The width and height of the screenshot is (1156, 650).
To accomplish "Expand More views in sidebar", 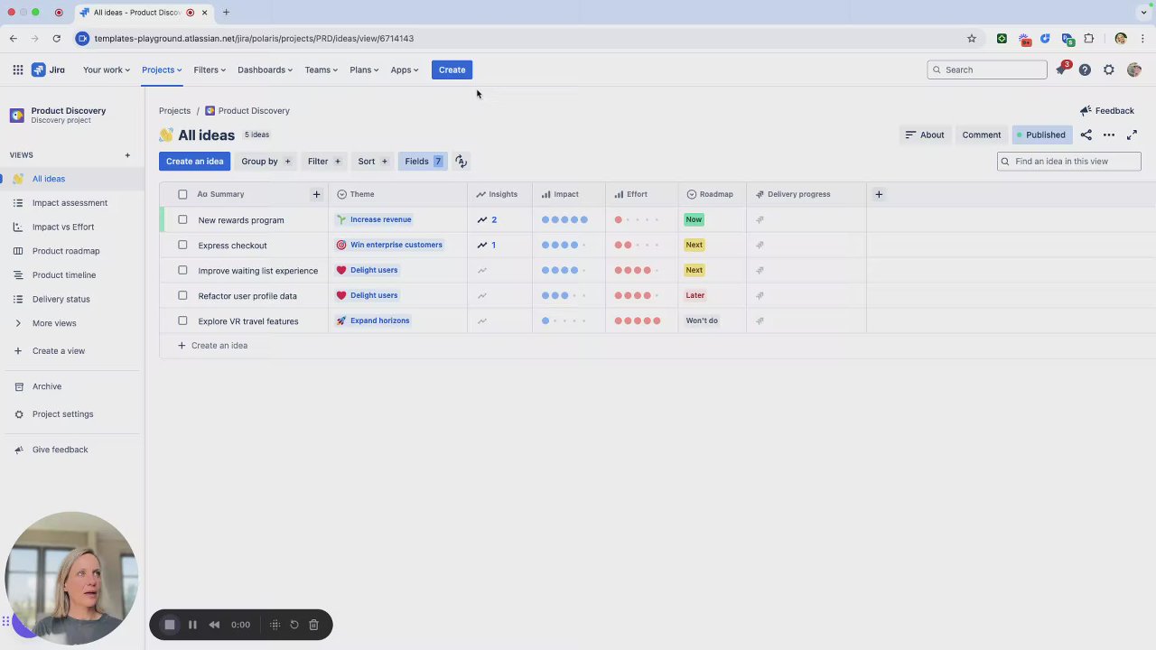I will (54, 323).
